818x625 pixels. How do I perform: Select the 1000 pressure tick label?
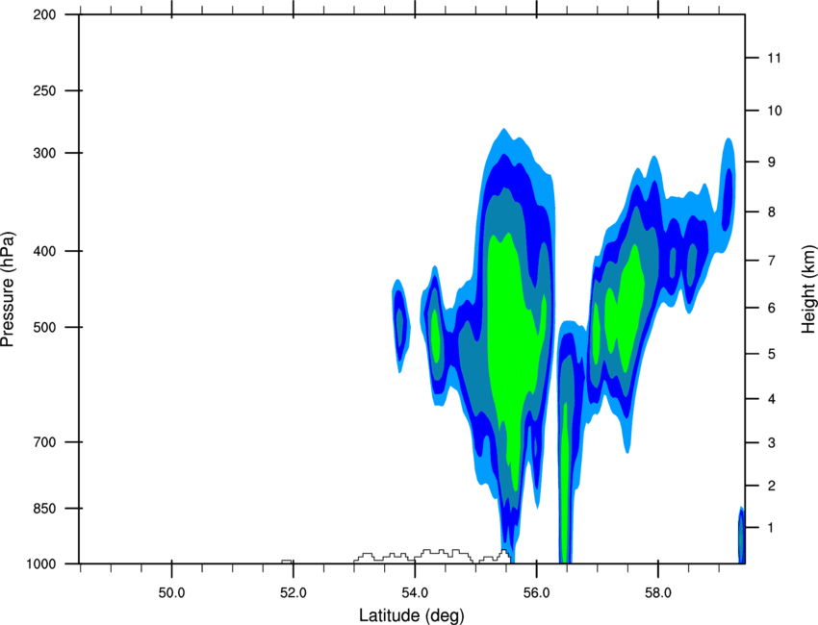[40, 564]
